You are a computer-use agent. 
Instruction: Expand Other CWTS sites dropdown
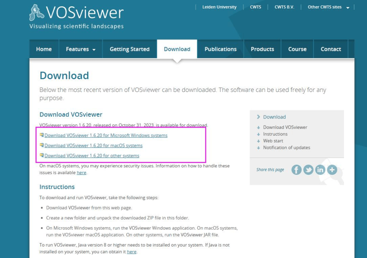click(x=328, y=7)
